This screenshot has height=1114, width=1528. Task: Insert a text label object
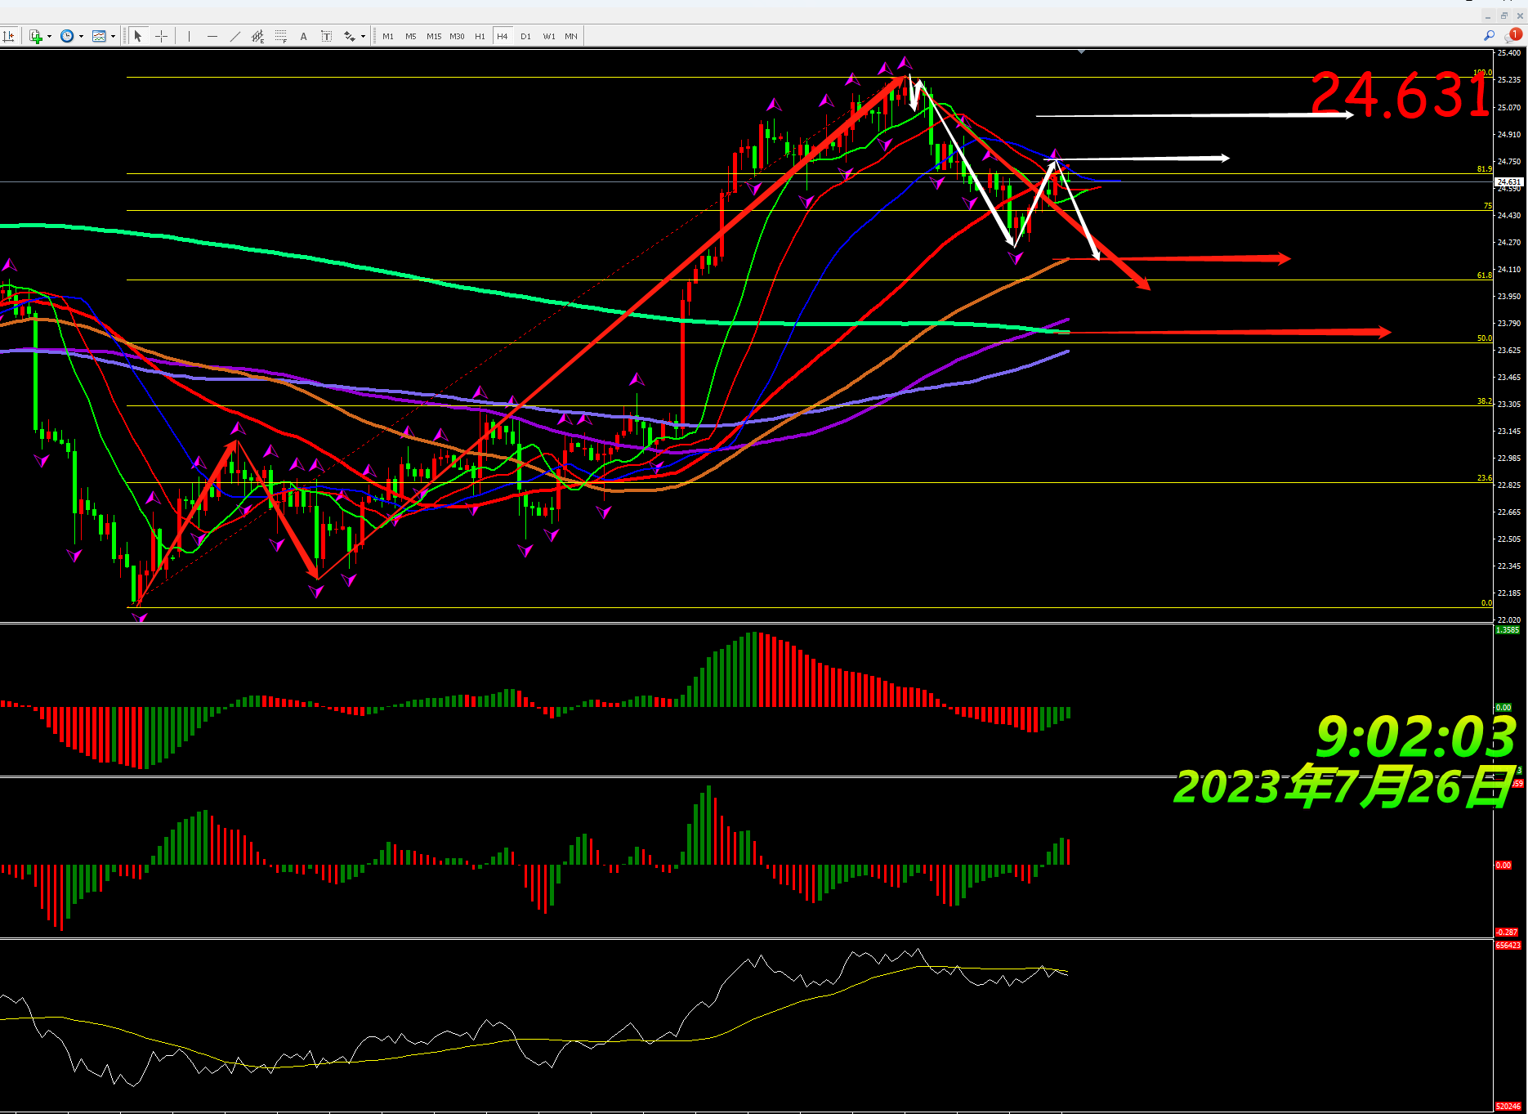[327, 36]
